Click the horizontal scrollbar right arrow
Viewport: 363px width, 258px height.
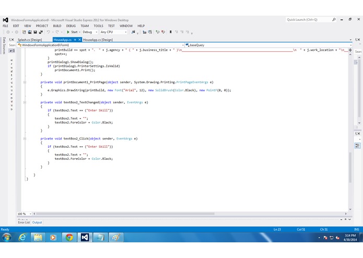point(346,214)
